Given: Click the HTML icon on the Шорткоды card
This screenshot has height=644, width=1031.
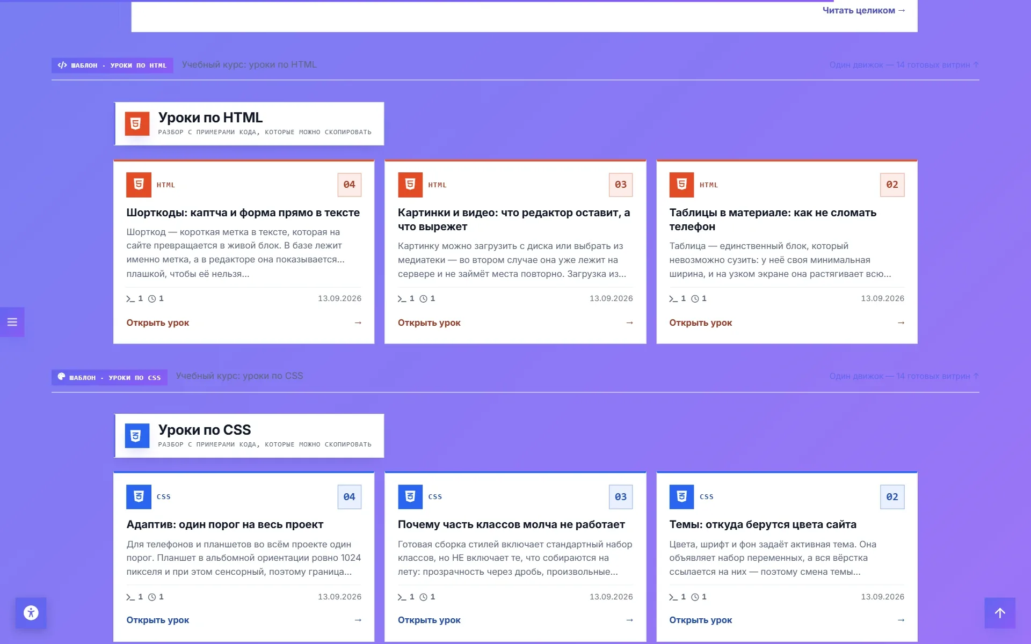Looking at the screenshot, I should click(139, 185).
